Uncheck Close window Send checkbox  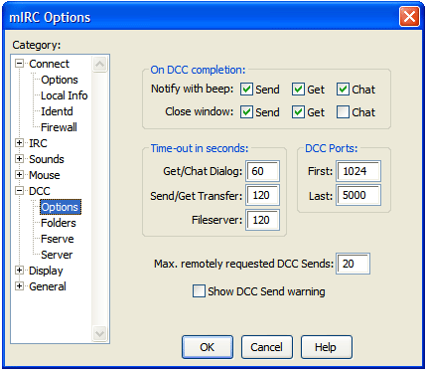coord(246,112)
